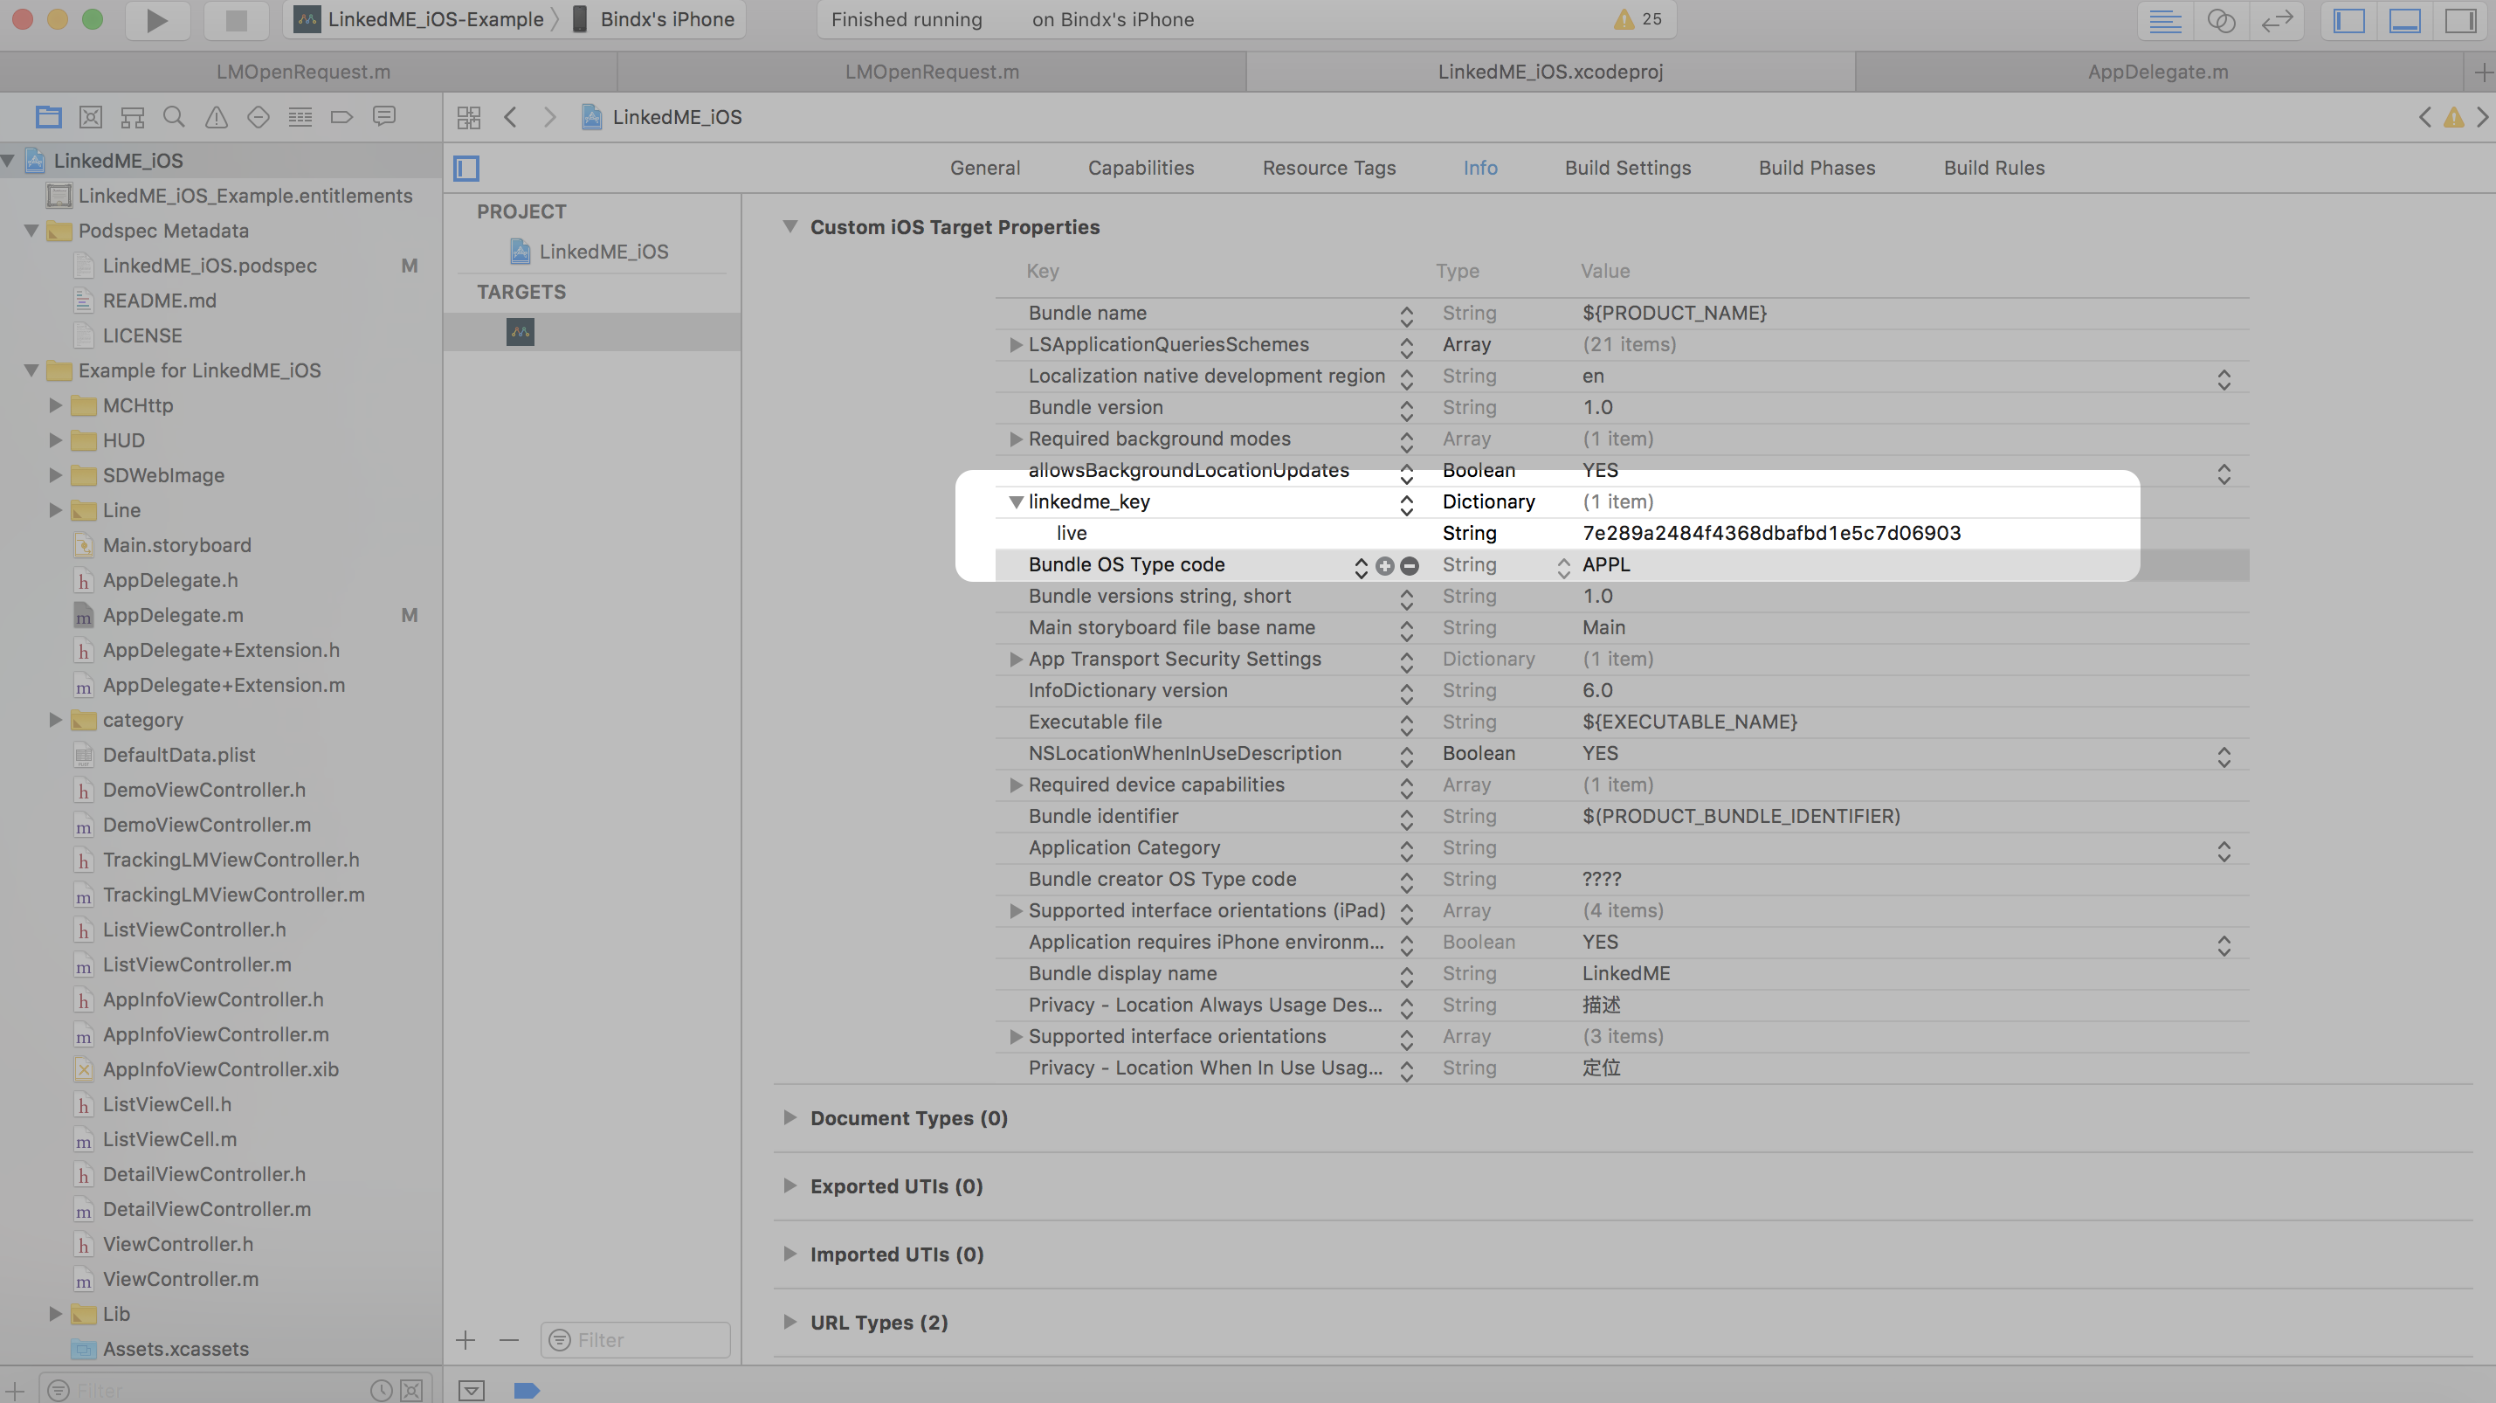
Task: Open the Application Category value dropdown
Action: tap(2224, 851)
